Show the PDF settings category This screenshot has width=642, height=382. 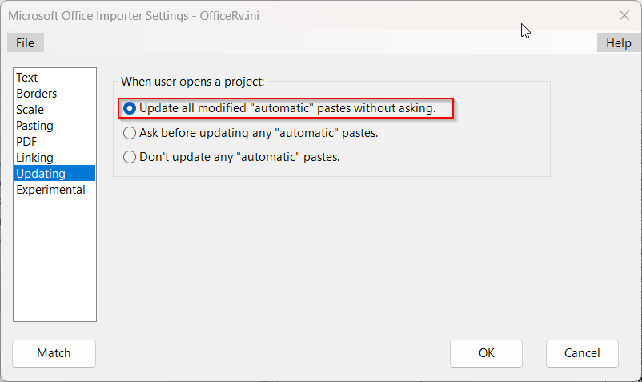[x=26, y=142]
